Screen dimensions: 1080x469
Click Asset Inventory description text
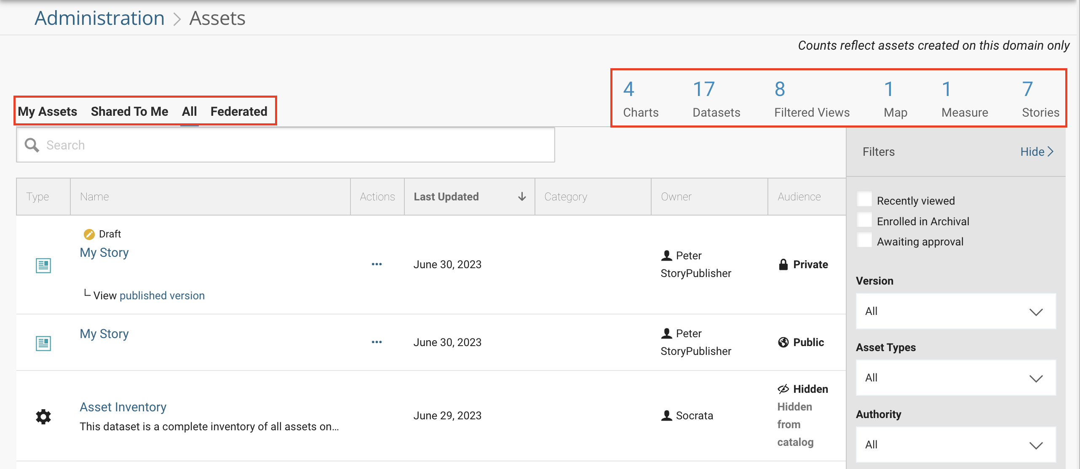[x=209, y=426]
